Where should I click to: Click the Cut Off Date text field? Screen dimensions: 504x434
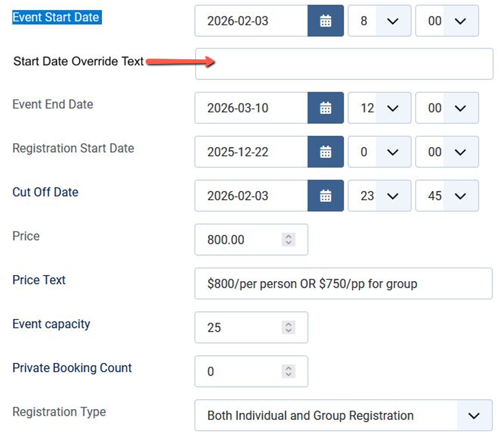[x=251, y=196]
